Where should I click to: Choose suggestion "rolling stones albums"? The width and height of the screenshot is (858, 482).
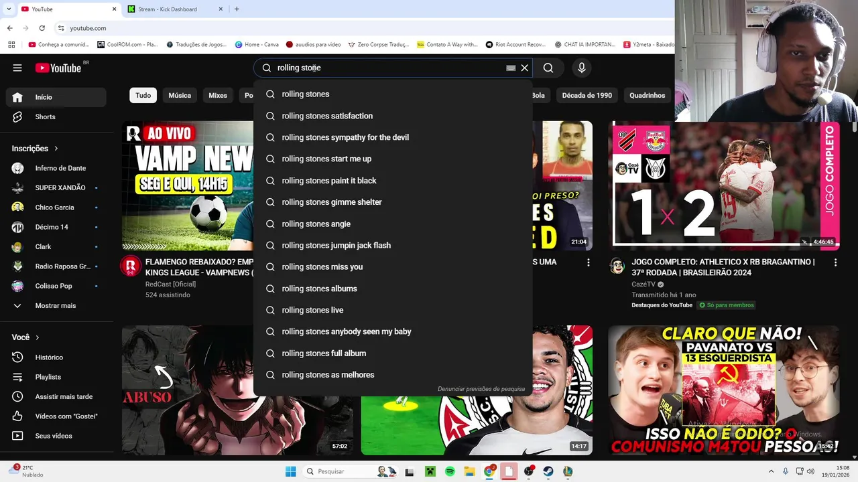point(393,289)
